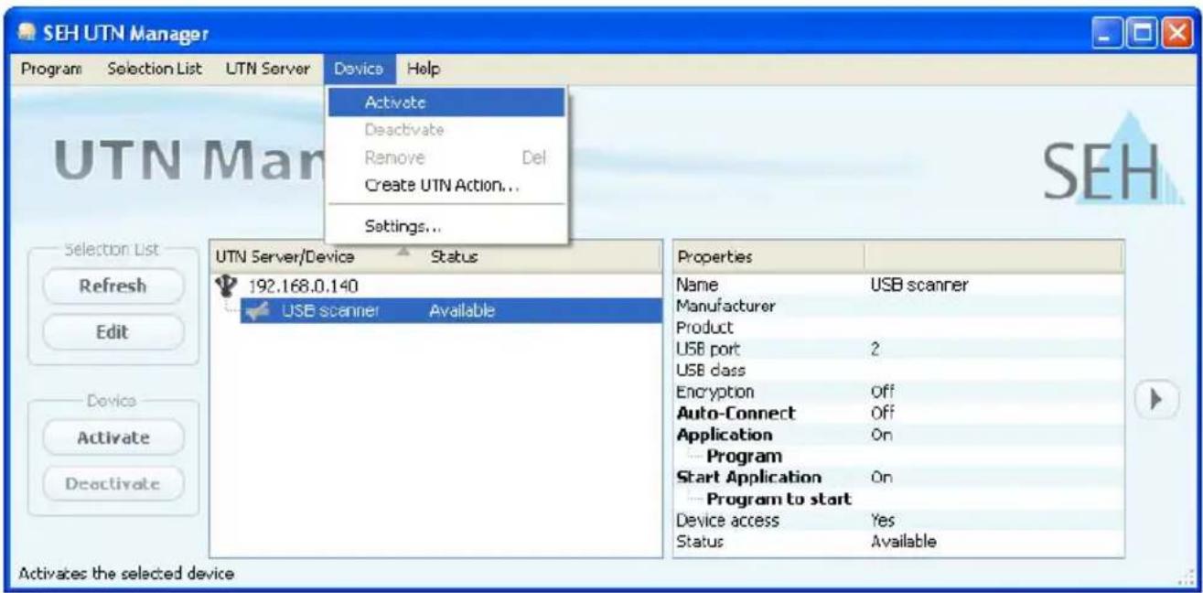Click the Status row in Properties panel
This screenshot has width=1203, height=593.
(x=897, y=542)
